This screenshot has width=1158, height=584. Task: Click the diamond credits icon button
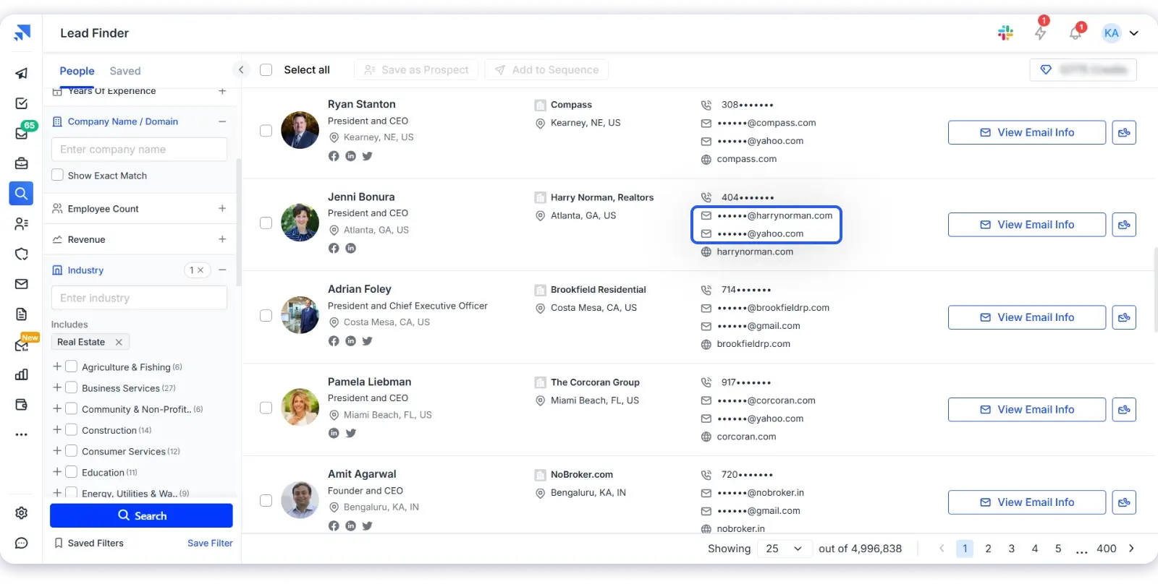[1046, 69]
